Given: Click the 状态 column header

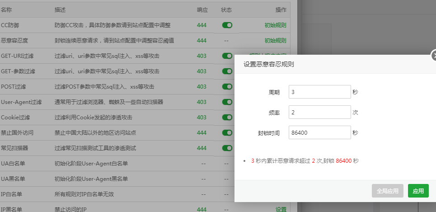Looking at the screenshot, I should 226,10.
